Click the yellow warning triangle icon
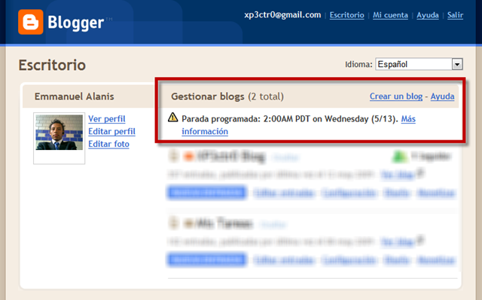 pos(173,118)
